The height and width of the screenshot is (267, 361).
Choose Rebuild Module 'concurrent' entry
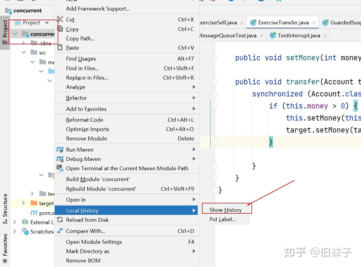127,189
